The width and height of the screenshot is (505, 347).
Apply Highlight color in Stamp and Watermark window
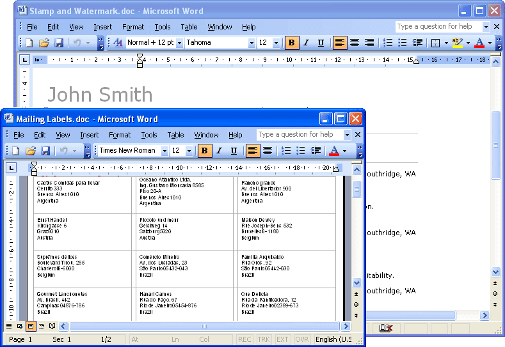[458, 43]
